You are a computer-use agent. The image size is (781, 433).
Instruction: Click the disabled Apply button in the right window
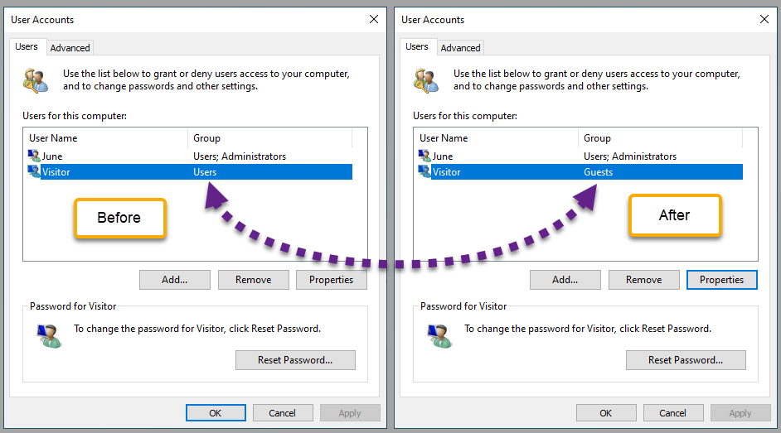click(740, 413)
